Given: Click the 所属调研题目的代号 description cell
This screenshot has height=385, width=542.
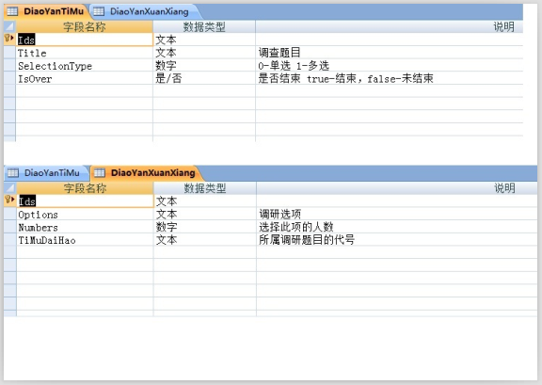Looking at the screenshot, I should coord(397,240).
